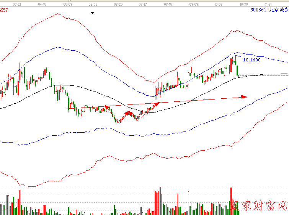Select the 10.1600 price label
This screenshot has width=289, height=215.
click(252, 60)
